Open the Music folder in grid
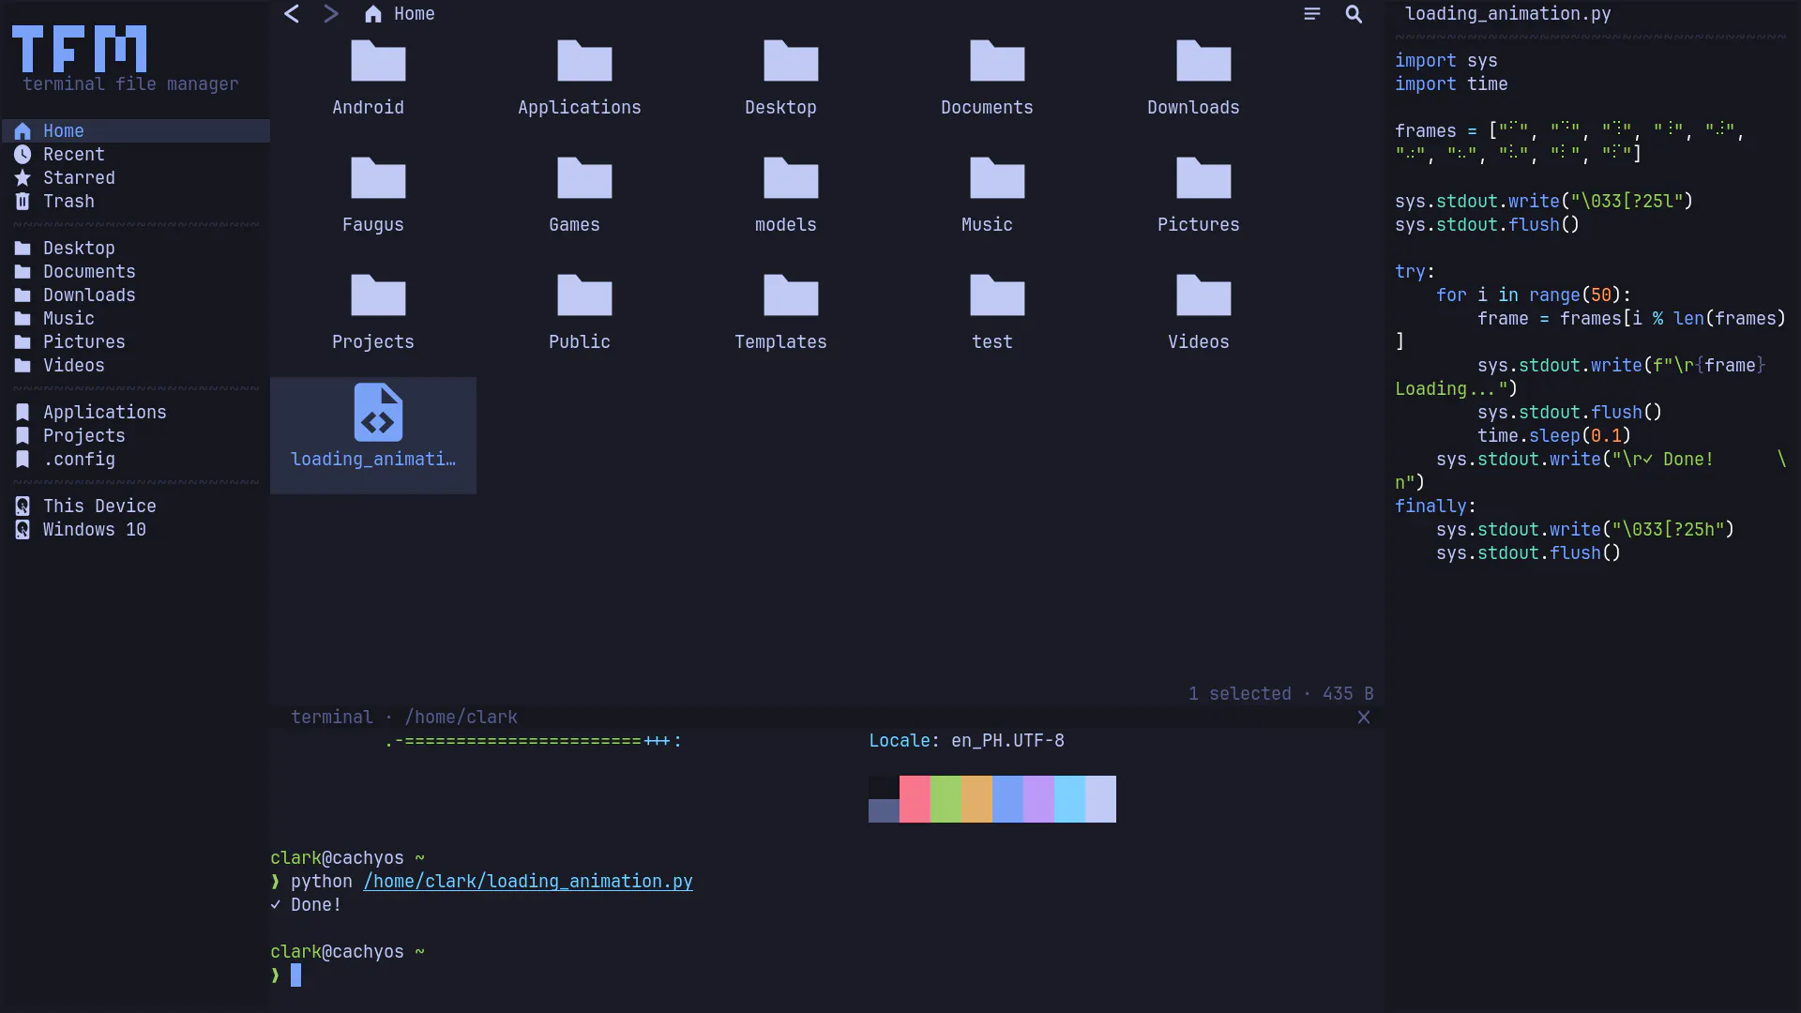The width and height of the screenshot is (1801, 1013). (x=992, y=197)
